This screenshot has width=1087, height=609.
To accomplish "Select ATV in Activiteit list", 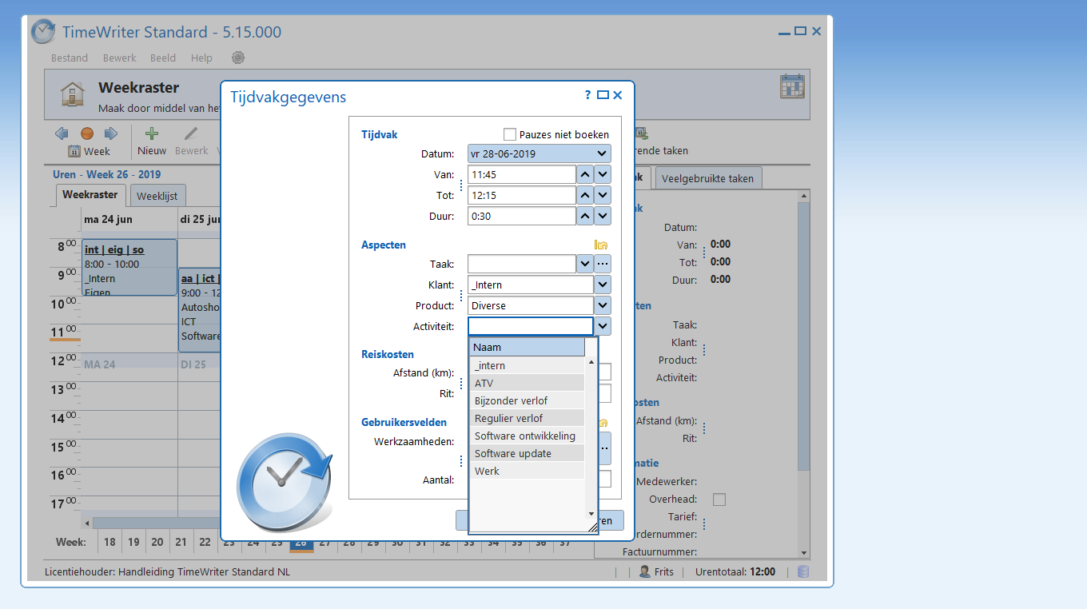I will (x=528, y=383).
